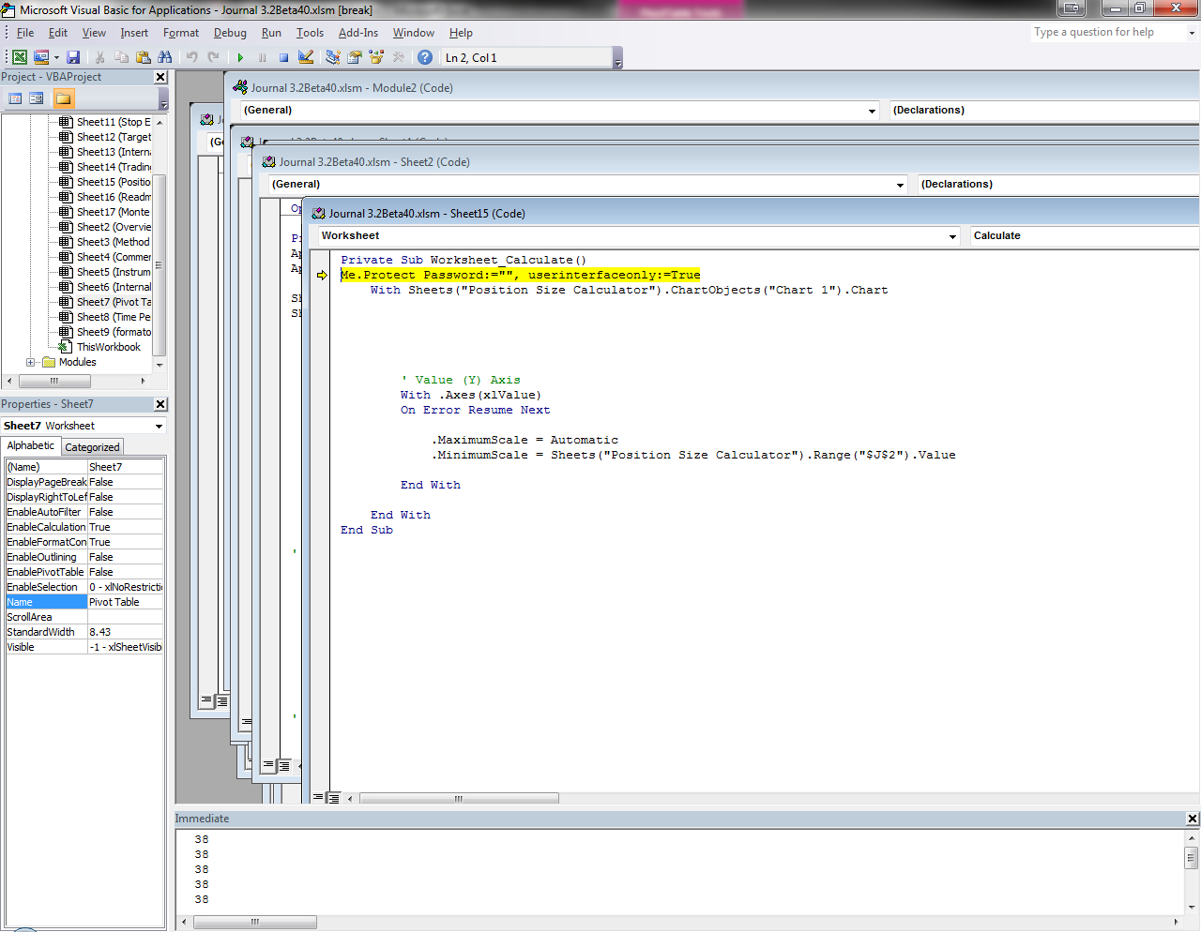Expand the Modules folder in project tree
Viewport: 1201px width, 932px height.
coord(31,362)
